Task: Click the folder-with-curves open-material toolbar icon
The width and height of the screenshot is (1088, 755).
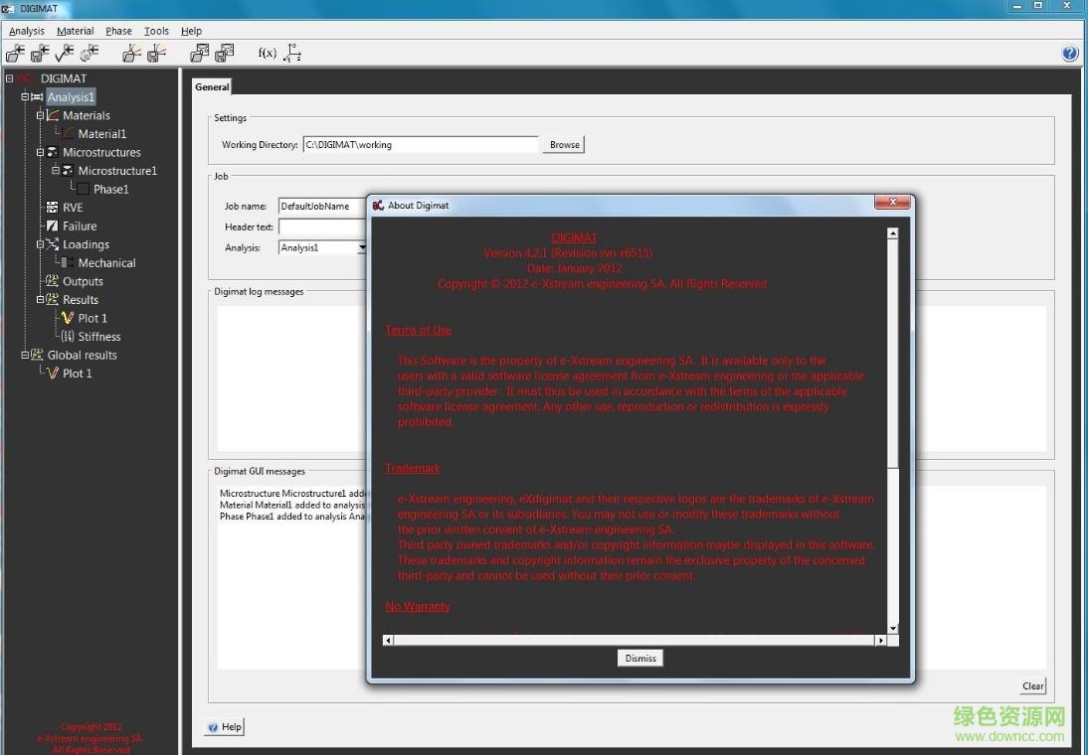Action: coord(132,53)
